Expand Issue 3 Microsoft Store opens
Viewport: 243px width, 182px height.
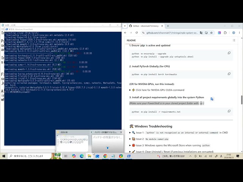coord(170,145)
